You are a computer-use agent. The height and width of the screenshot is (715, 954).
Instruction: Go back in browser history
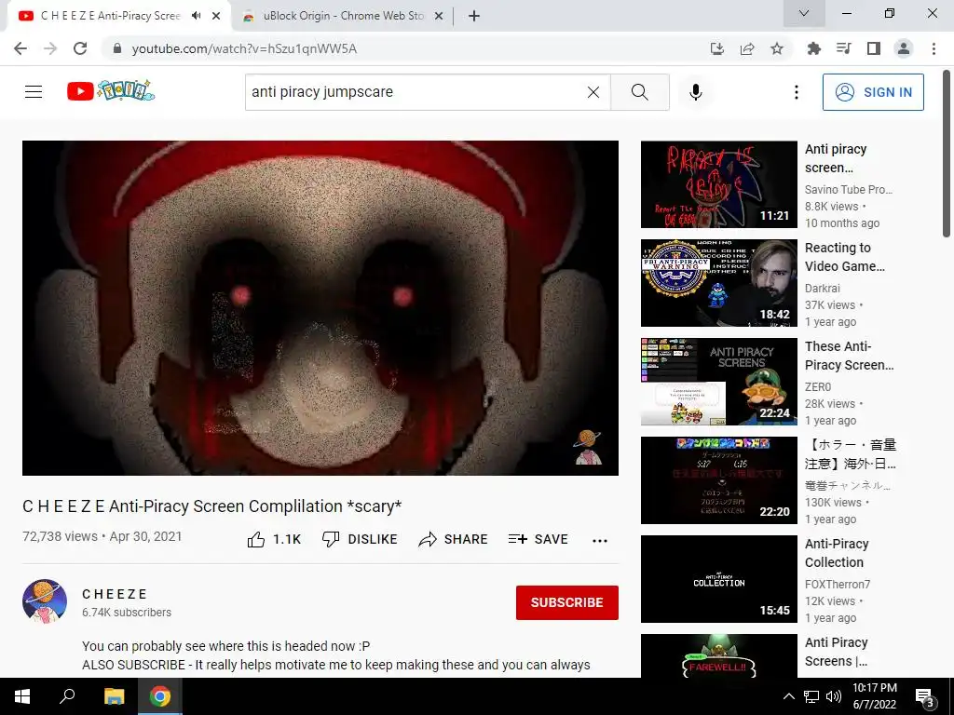coord(20,48)
